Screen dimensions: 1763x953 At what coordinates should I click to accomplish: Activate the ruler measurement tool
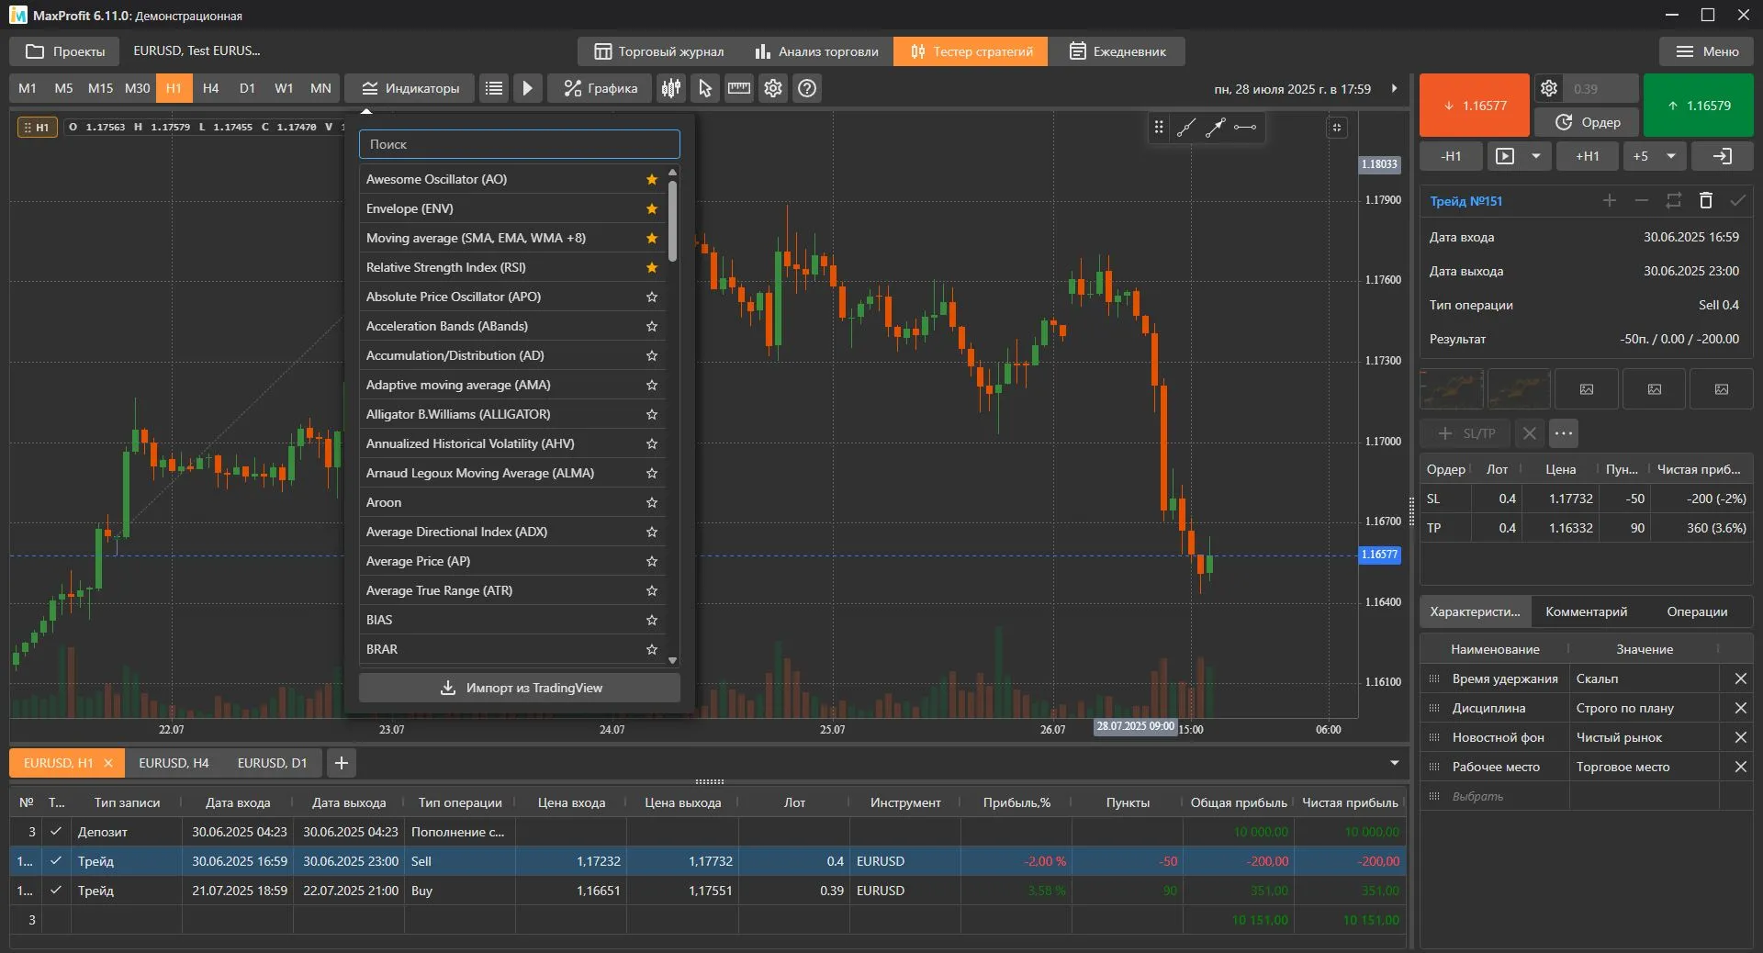click(739, 88)
